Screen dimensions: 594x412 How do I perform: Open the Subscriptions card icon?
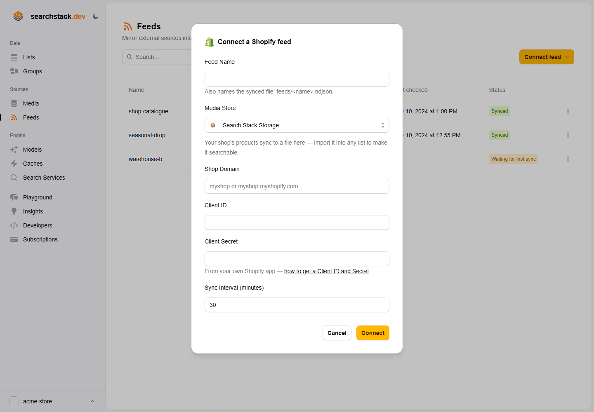coord(14,239)
